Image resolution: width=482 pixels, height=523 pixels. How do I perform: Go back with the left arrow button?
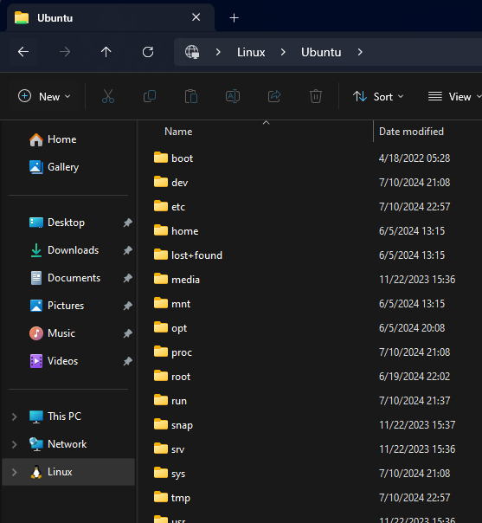tap(23, 52)
